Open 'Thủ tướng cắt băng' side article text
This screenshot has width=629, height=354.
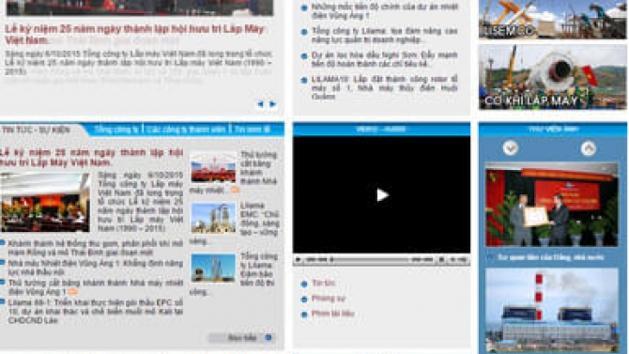tap(259, 168)
